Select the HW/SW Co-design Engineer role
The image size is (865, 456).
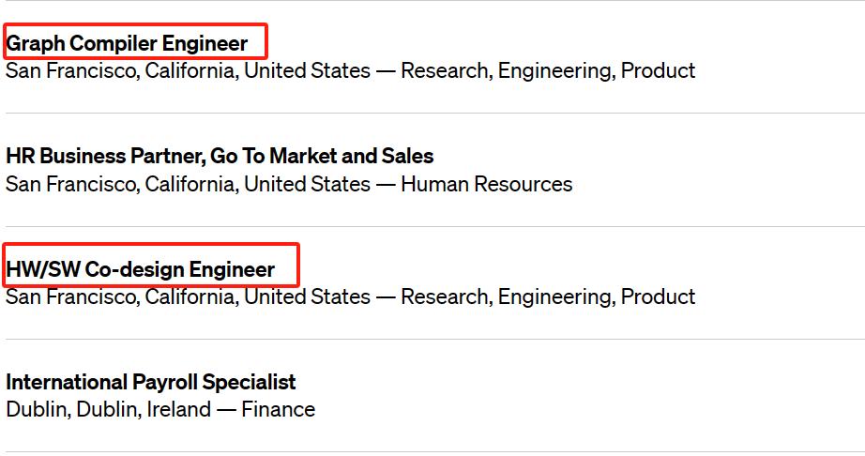[140, 269]
